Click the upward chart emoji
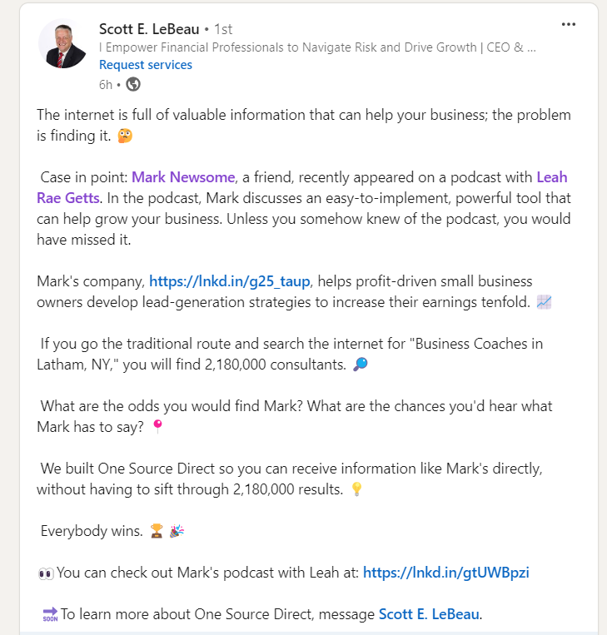Screen dimensions: 607x635 point(545,302)
